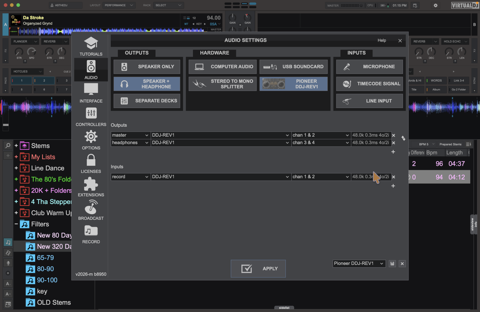This screenshot has width=480, height=312.
Task: Open the Controllers settings section
Action: pyautogui.click(x=91, y=116)
